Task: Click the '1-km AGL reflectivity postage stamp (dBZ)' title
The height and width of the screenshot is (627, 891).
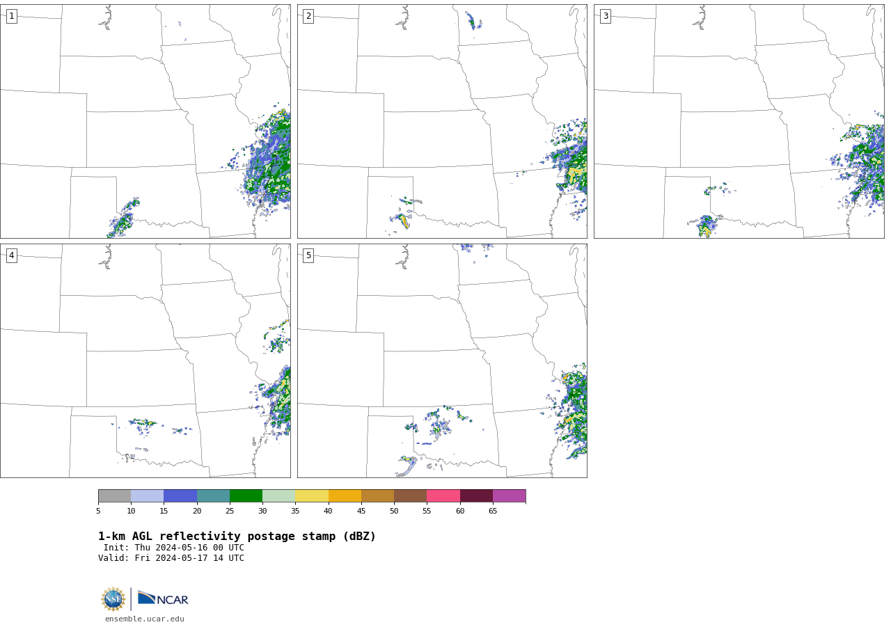Action: click(237, 537)
